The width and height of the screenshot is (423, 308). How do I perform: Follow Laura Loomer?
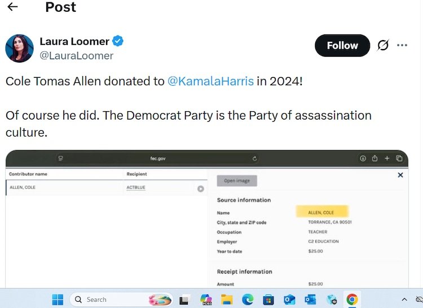point(342,46)
